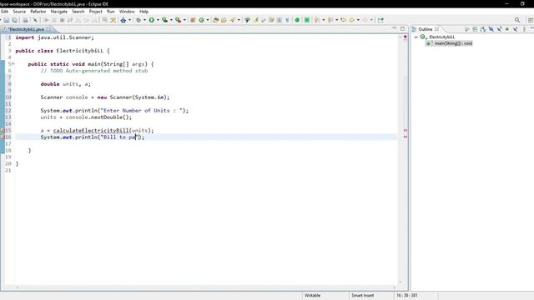Click the 16 : 39 : 381 cursor position status
Screen dimensions: 534x300
tap(406, 295)
